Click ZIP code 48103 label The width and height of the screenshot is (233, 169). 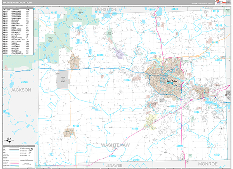click(127, 79)
